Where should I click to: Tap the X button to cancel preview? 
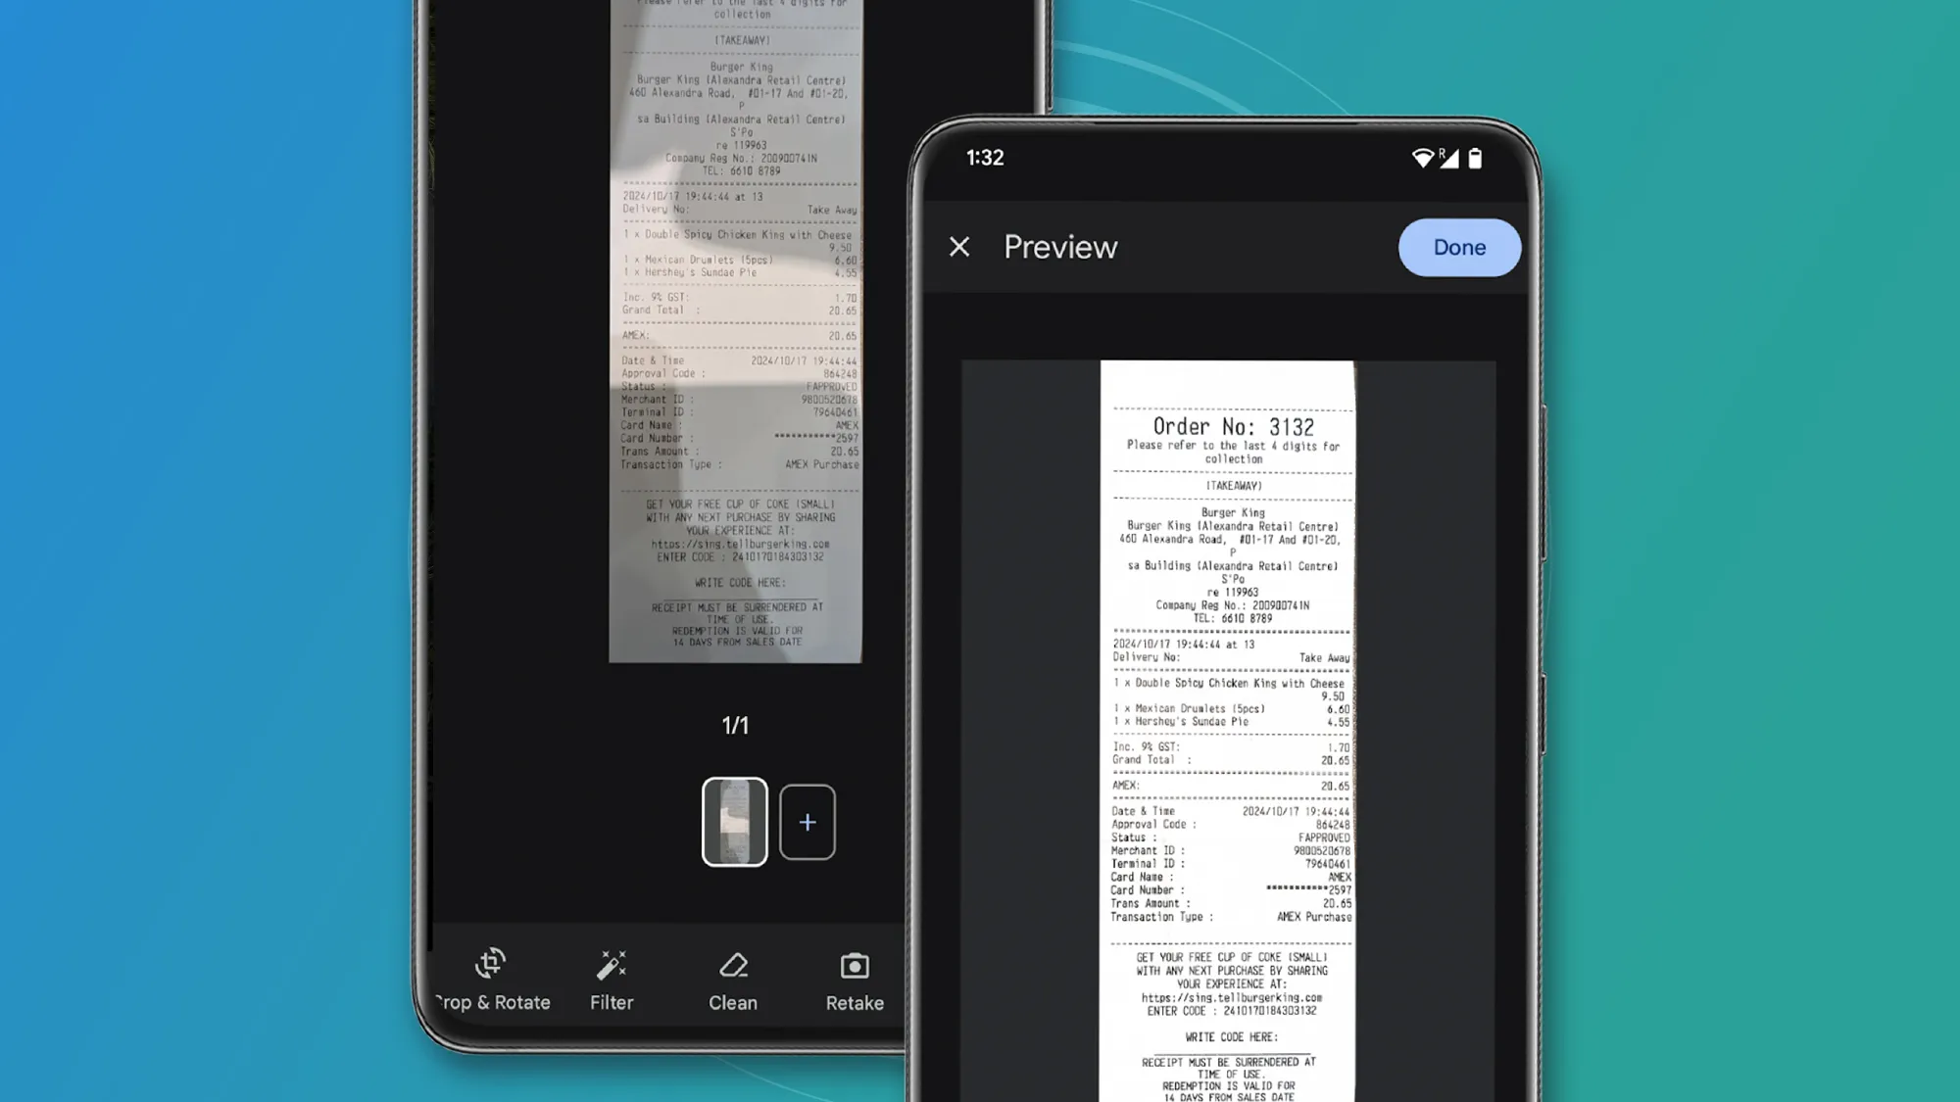(958, 248)
